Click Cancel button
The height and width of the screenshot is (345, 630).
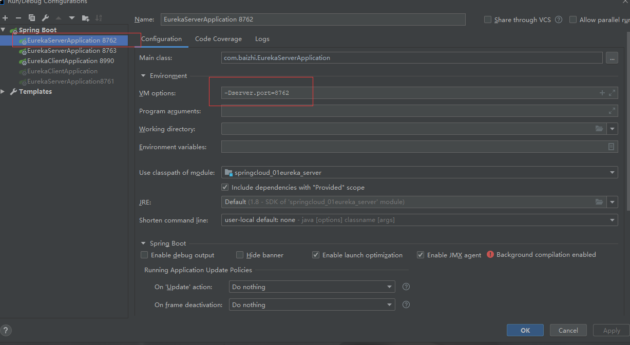click(568, 330)
